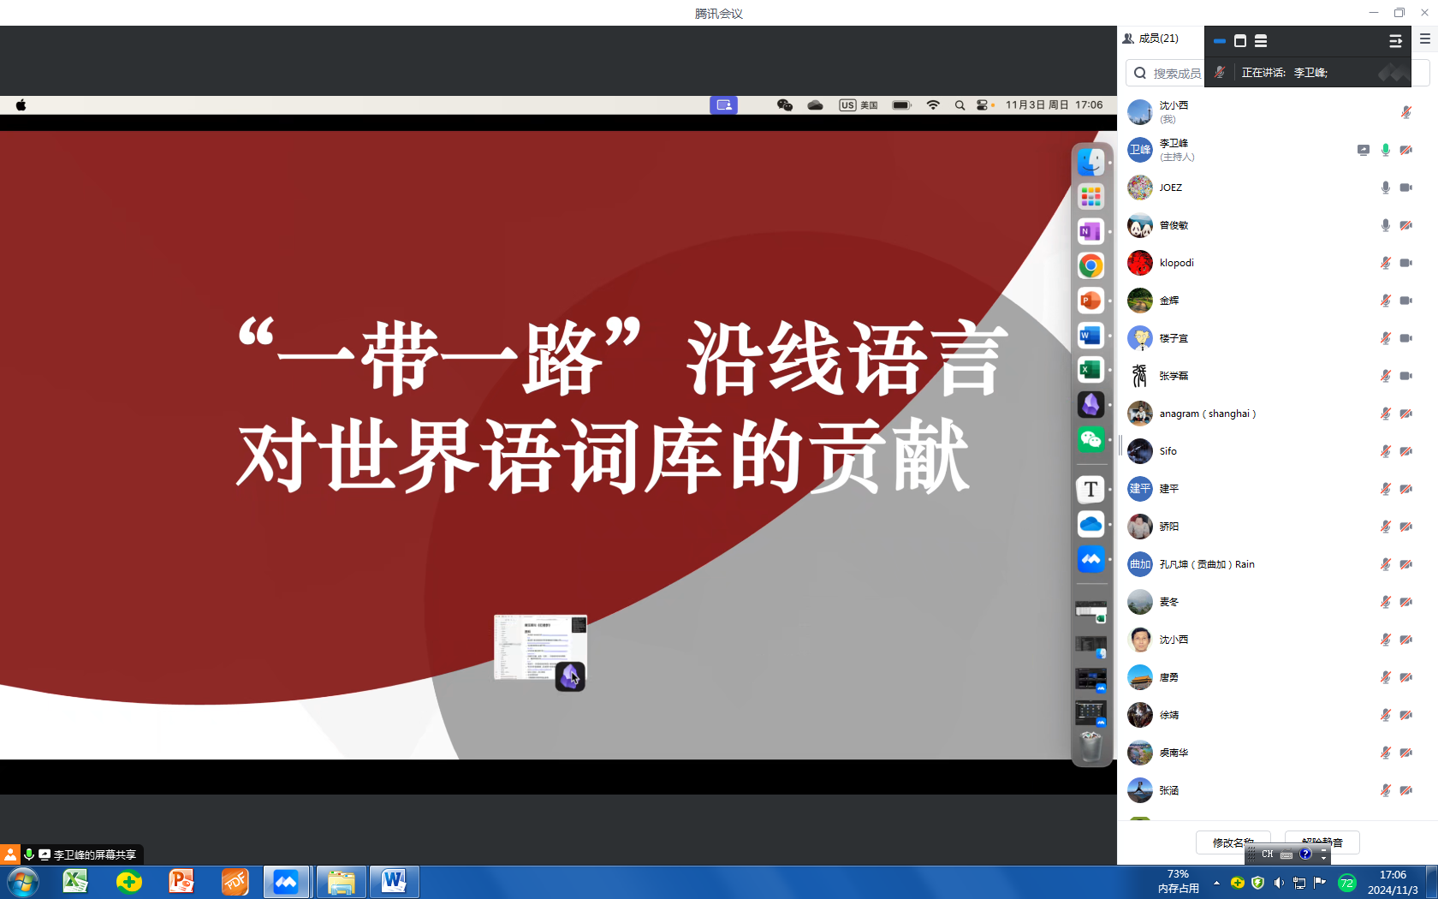The image size is (1438, 899).
Task: Click the US input source in Mac menu bar
Action: (x=859, y=105)
